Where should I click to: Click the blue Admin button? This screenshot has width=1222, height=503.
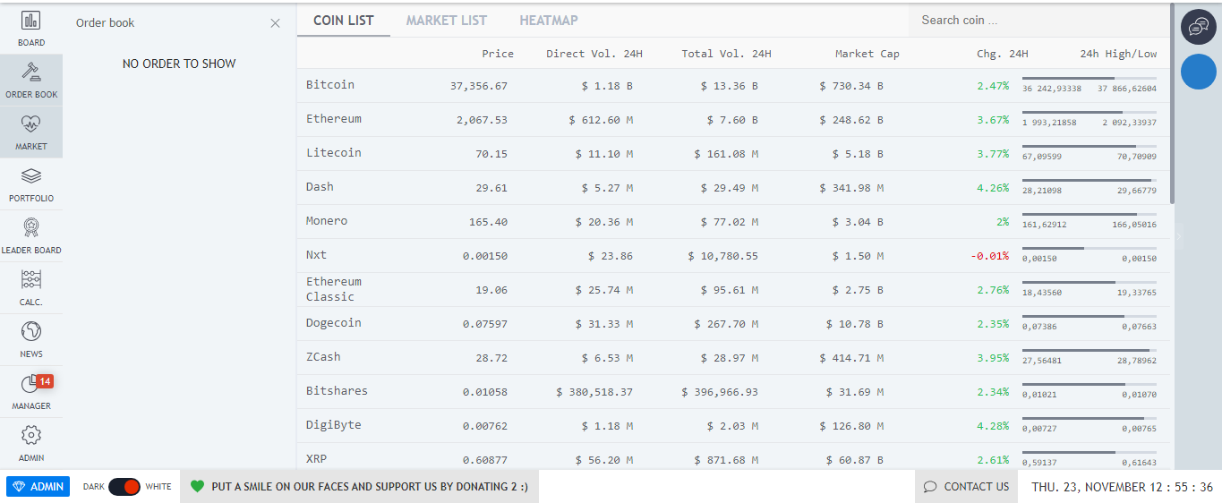click(38, 487)
